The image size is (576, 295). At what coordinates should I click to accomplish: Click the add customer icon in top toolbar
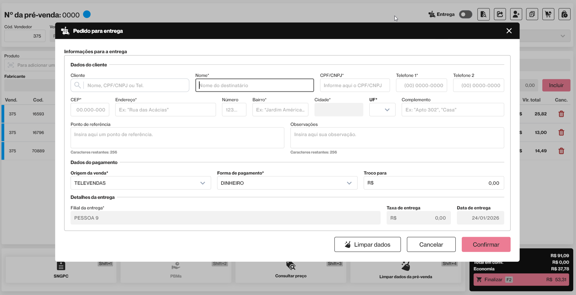[x=516, y=14]
